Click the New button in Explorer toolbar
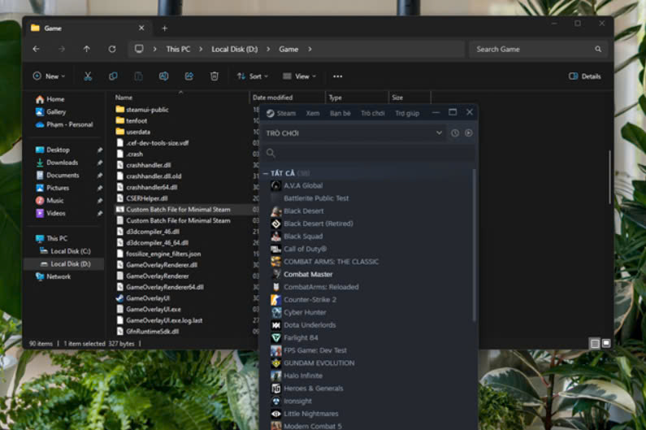This screenshot has width=646, height=430. (x=50, y=76)
